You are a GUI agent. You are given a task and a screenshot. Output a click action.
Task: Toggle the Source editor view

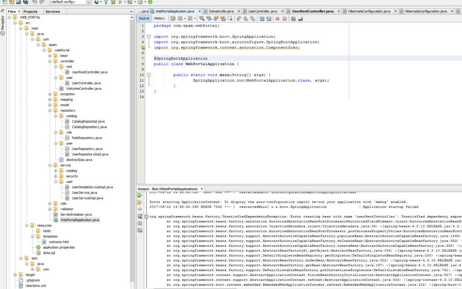click(x=143, y=18)
